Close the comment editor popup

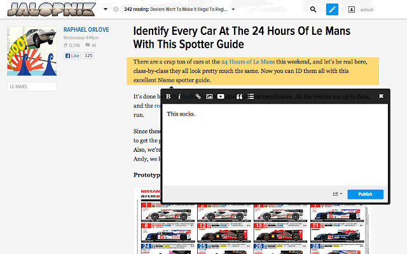click(381, 97)
